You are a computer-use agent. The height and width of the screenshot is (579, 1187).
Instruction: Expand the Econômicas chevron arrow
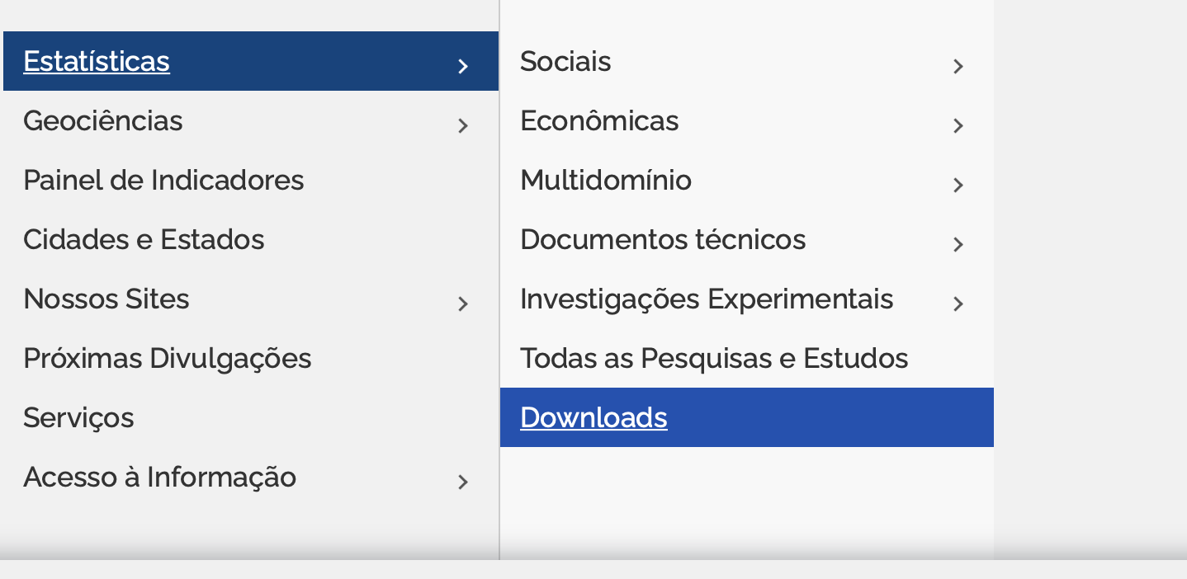pos(958,125)
